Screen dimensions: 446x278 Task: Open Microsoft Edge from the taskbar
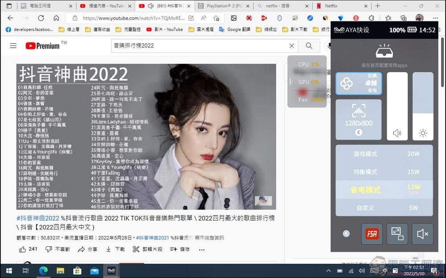pos(43,271)
